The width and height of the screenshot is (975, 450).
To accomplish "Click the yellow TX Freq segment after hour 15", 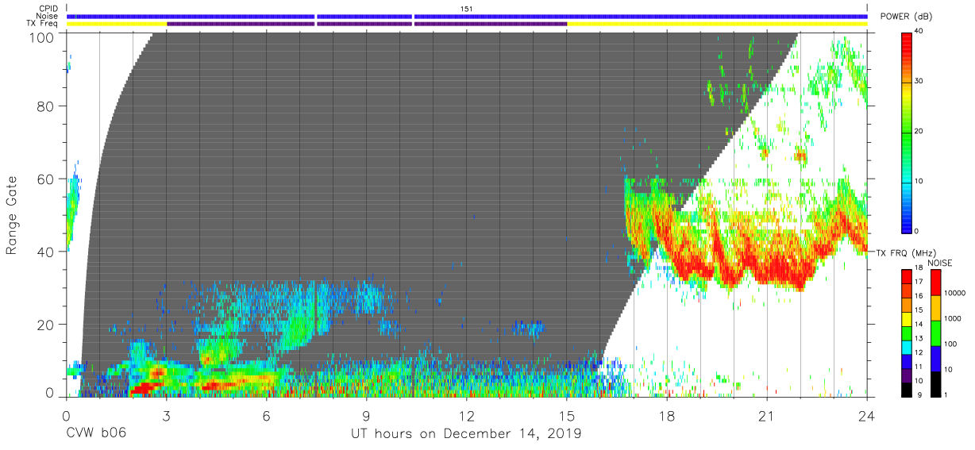I will click(x=717, y=24).
